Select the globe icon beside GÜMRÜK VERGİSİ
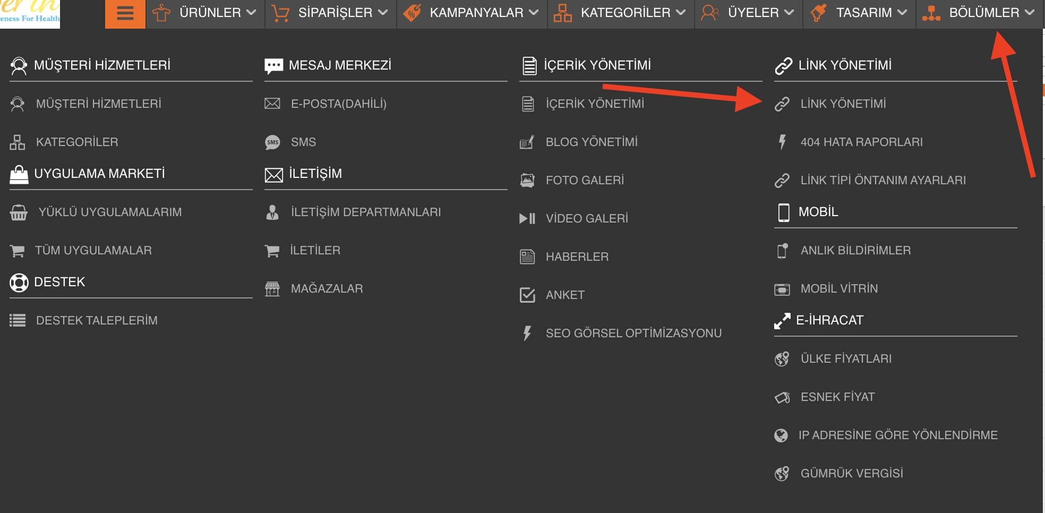This screenshot has width=1045, height=513. pos(781,472)
